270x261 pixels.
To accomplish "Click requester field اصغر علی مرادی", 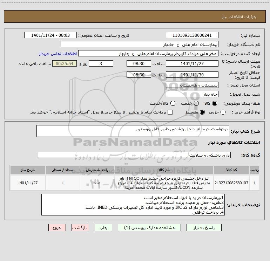I will (x=148, y=54).
